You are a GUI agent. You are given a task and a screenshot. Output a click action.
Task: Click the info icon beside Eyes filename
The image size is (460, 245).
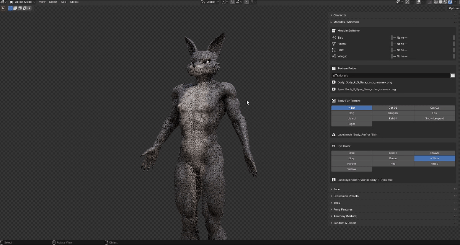tap(334, 89)
